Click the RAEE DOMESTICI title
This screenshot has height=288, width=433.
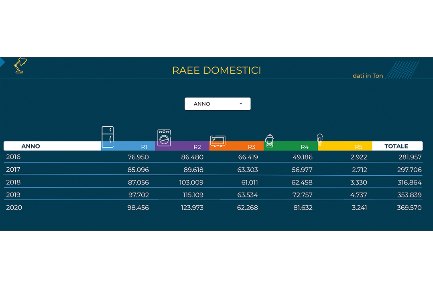[x=216, y=70]
